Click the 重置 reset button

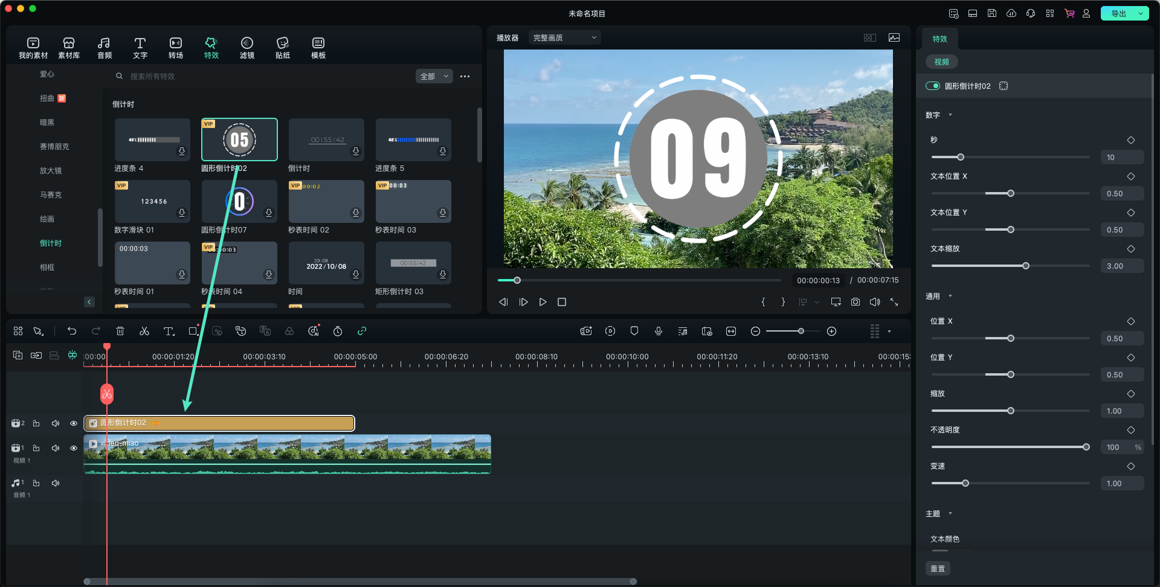(938, 568)
